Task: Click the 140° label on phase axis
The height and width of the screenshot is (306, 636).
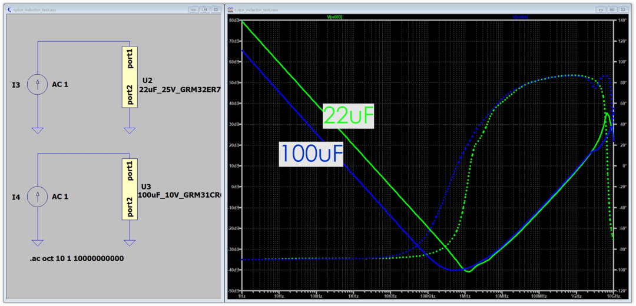Action: (x=622, y=20)
